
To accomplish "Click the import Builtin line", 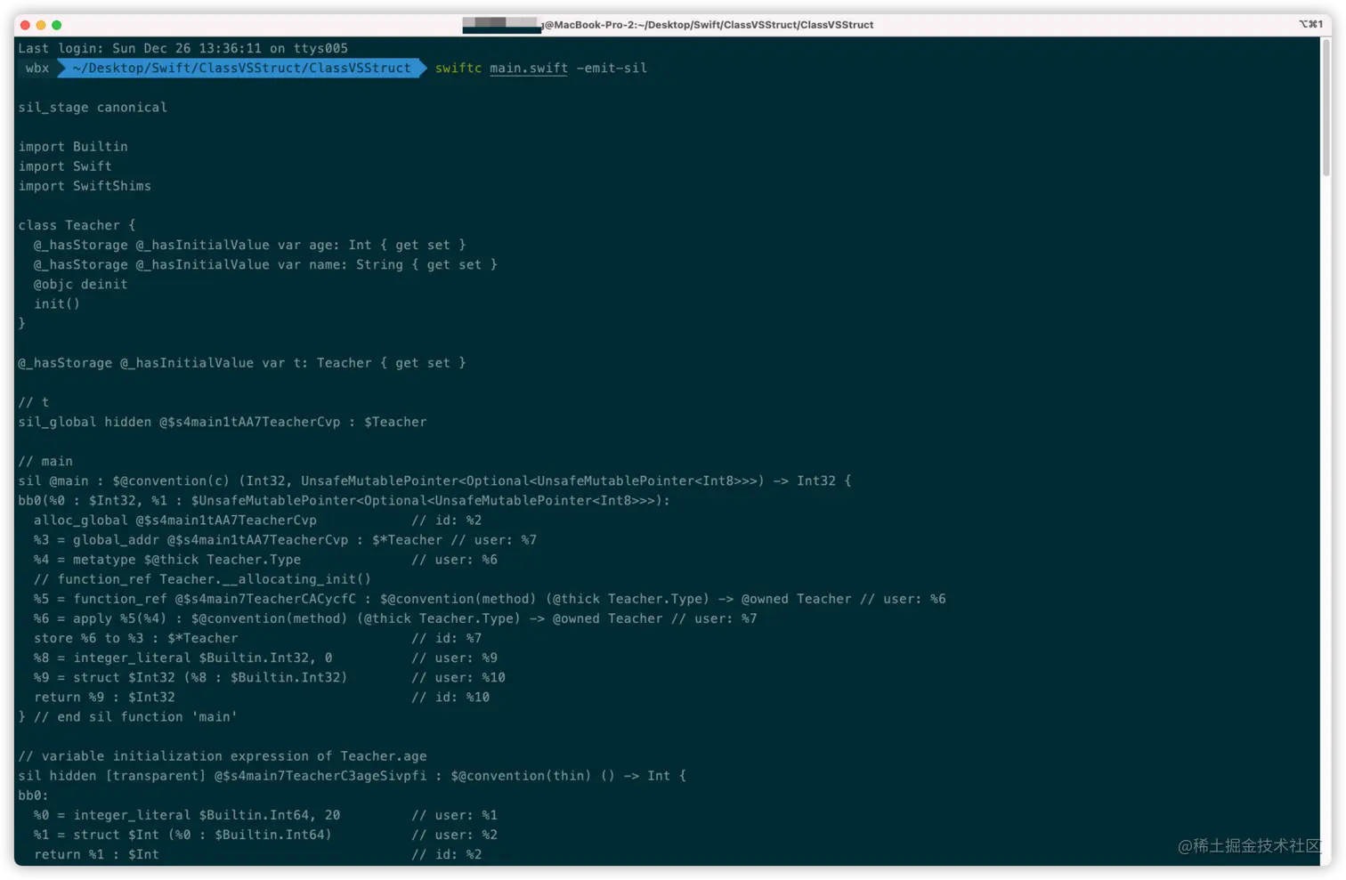I will pyautogui.click(x=73, y=147).
